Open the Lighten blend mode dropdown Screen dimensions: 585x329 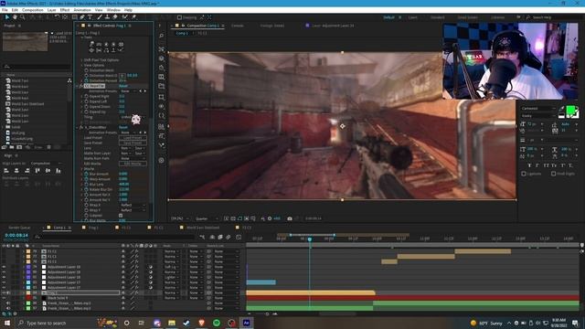[x=172, y=278]
